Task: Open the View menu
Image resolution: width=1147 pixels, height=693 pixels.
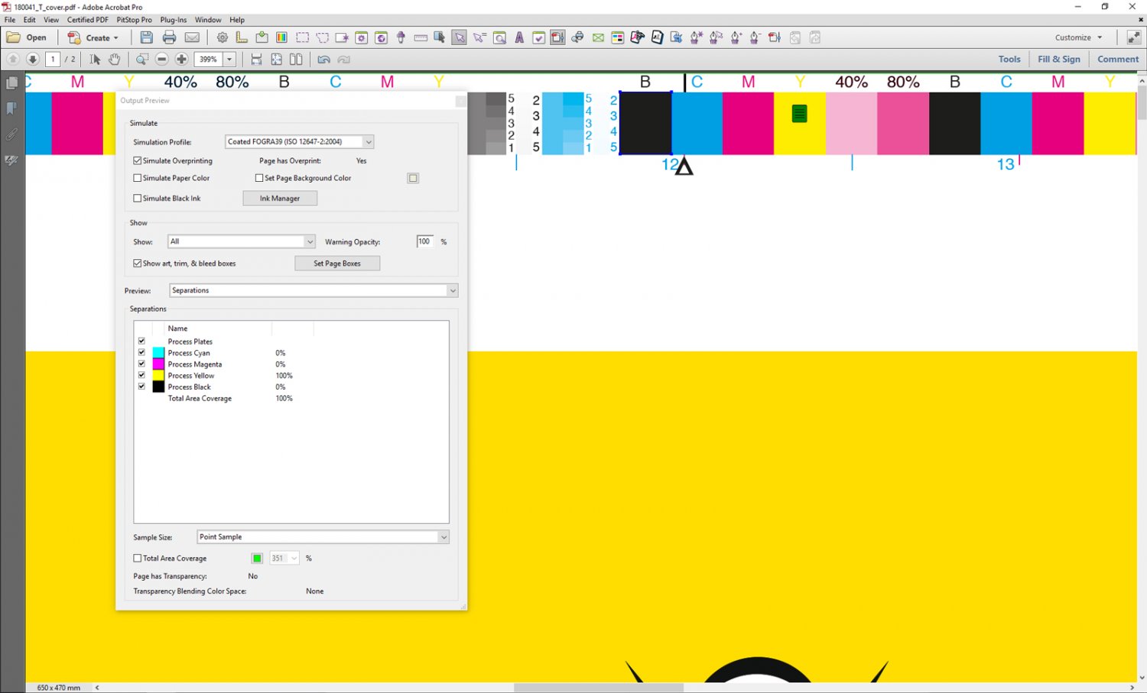Action: pyautogui.click(x=51, y=20)
